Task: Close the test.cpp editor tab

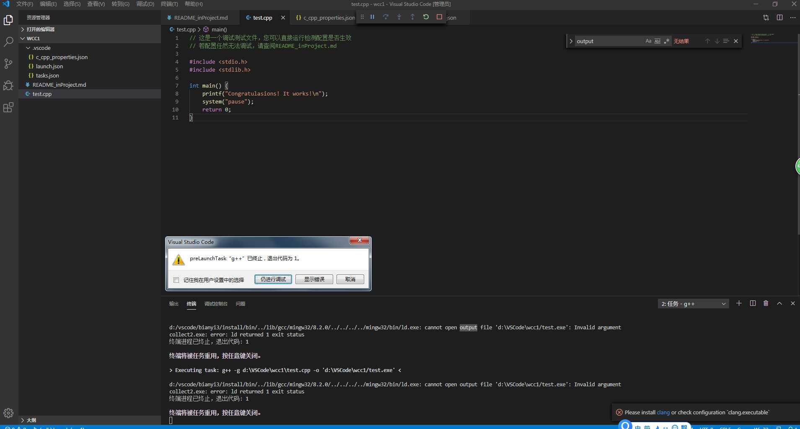Action: click(283, 18)
